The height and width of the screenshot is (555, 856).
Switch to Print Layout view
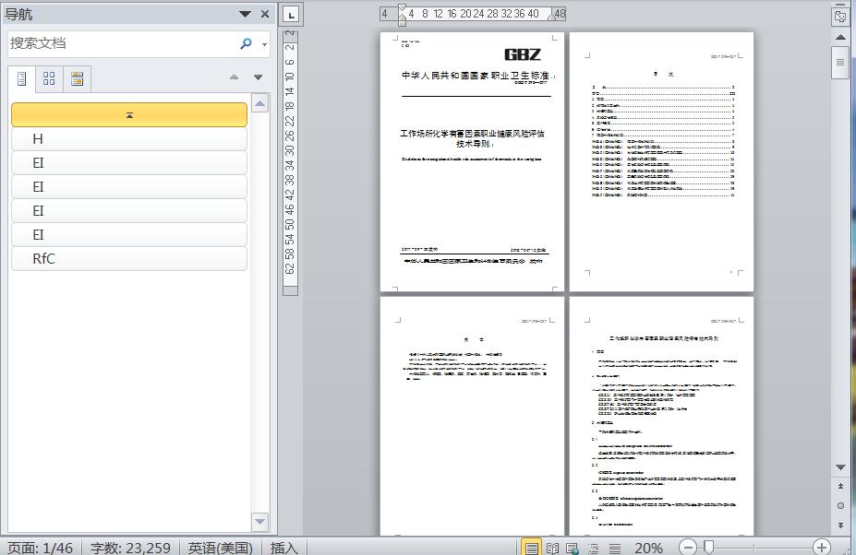click(x=532, y=548)
